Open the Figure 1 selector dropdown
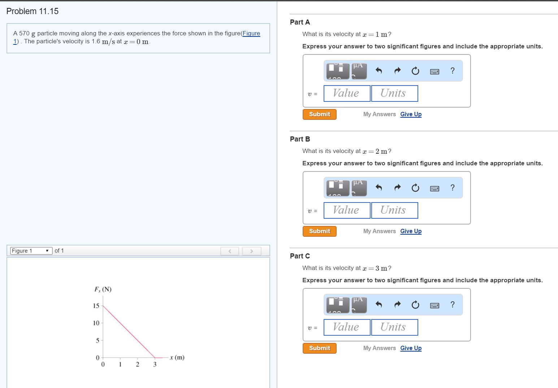558x388 pixels. coord(31,251)
